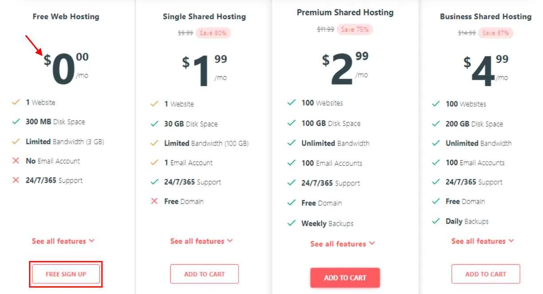Click green check beside Daily Backups
This screenshot has width=543, height=294.
pyautogui.click(x=436, y=221)
